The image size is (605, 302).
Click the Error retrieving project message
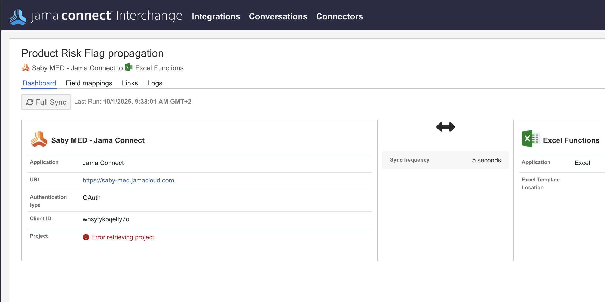point(122,237)
